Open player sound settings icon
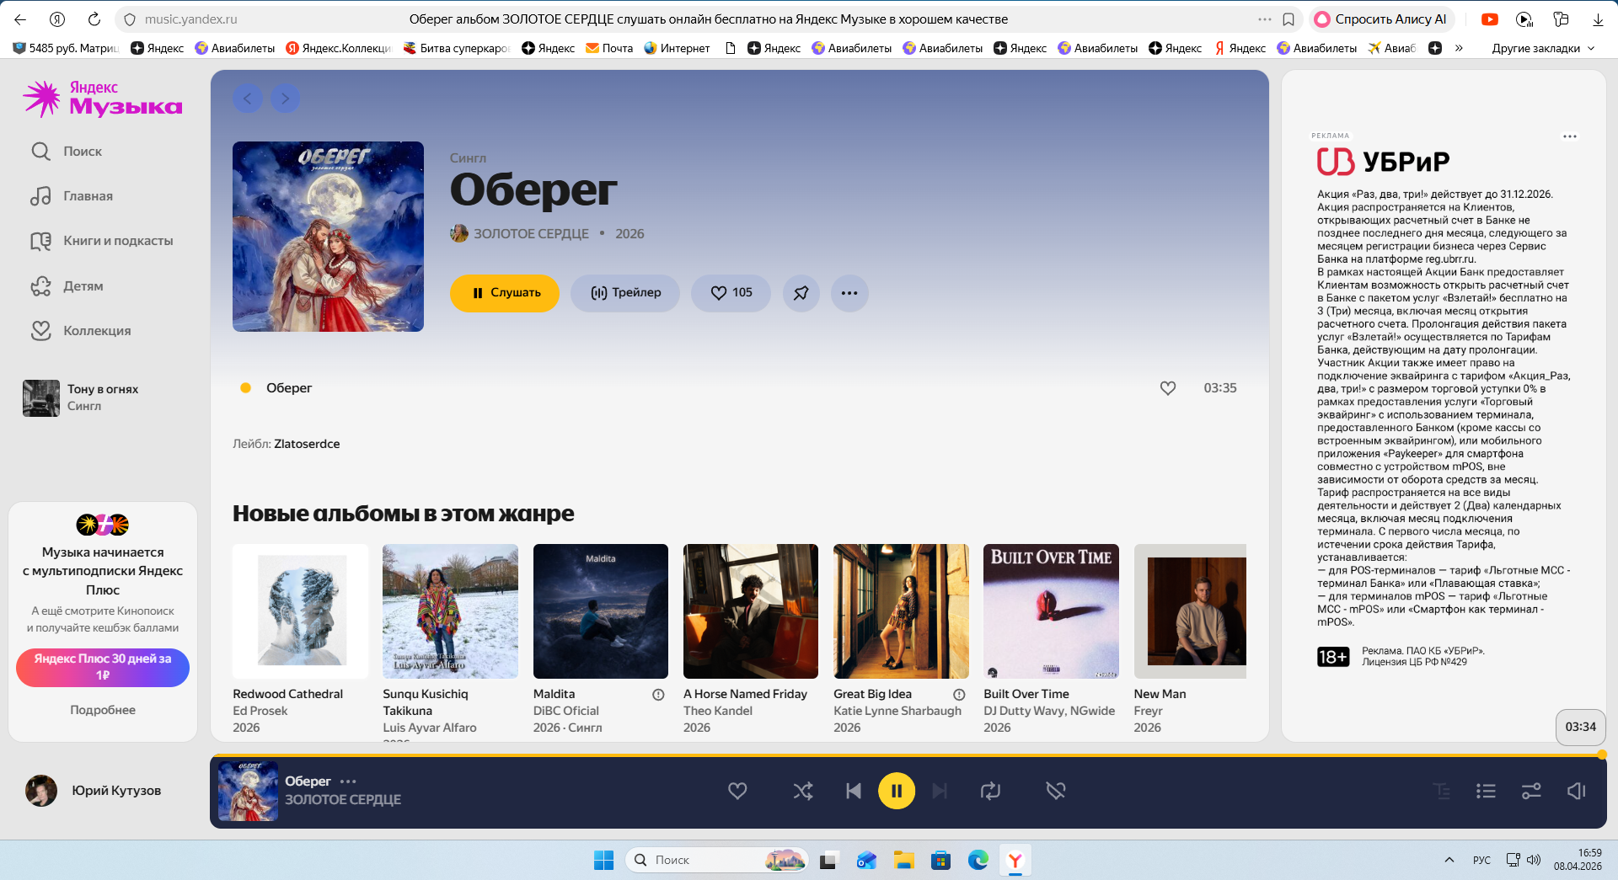 1531,791
